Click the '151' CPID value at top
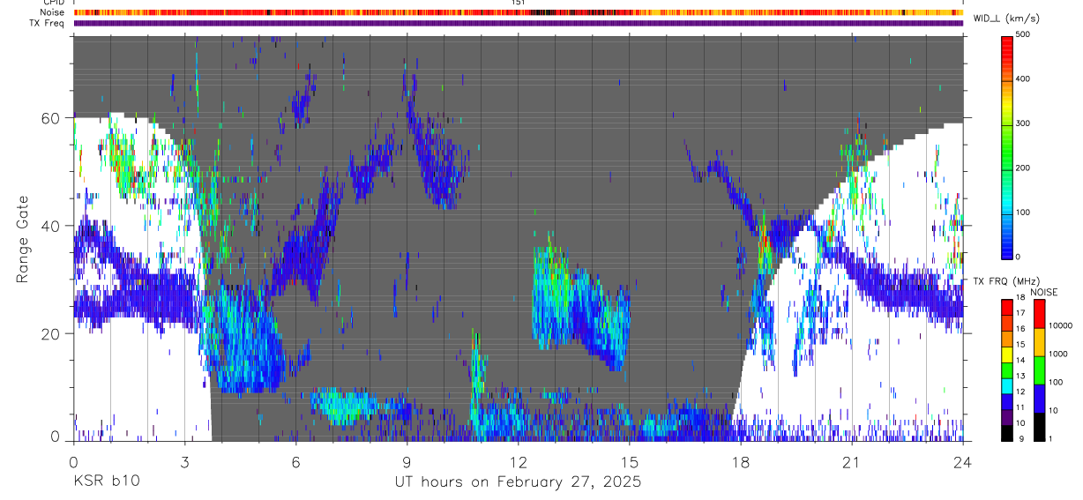This screenshot has height=500, width=1083. coord(519,3)
